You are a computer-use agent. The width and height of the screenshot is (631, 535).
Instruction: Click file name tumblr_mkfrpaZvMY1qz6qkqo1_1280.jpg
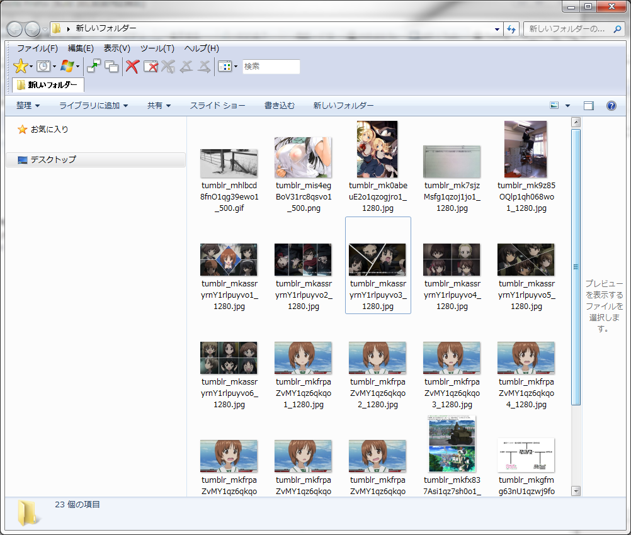[x=304, y=393]
